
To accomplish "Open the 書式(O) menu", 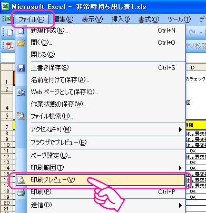I will pyautogui.click(x=149, y=19).
